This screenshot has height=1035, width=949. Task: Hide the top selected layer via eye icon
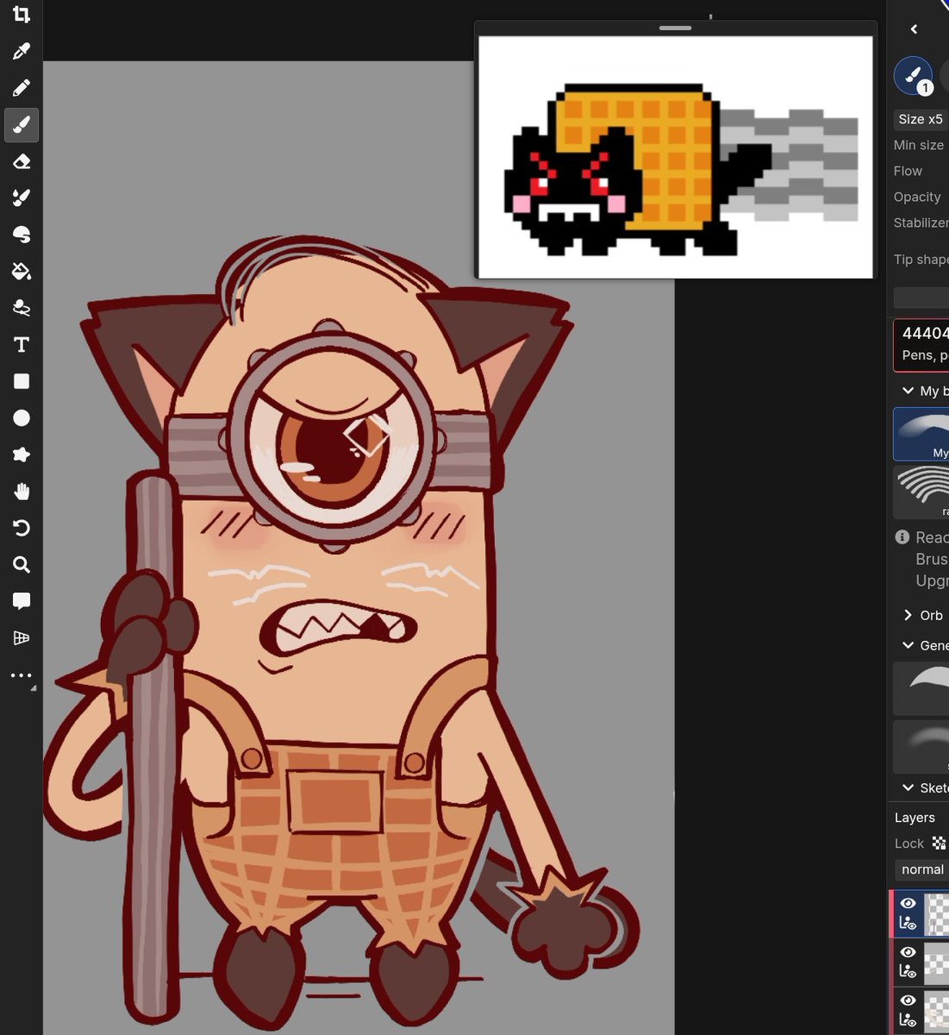(x=908, y=903)
